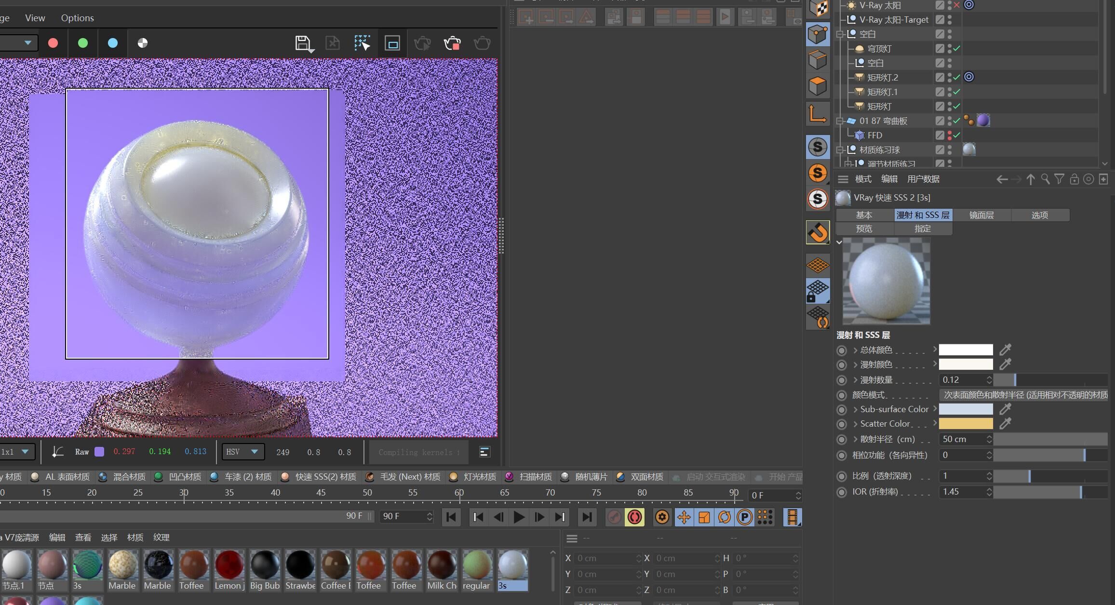Collapse the 材质练习球 tree item

point(840,150)
